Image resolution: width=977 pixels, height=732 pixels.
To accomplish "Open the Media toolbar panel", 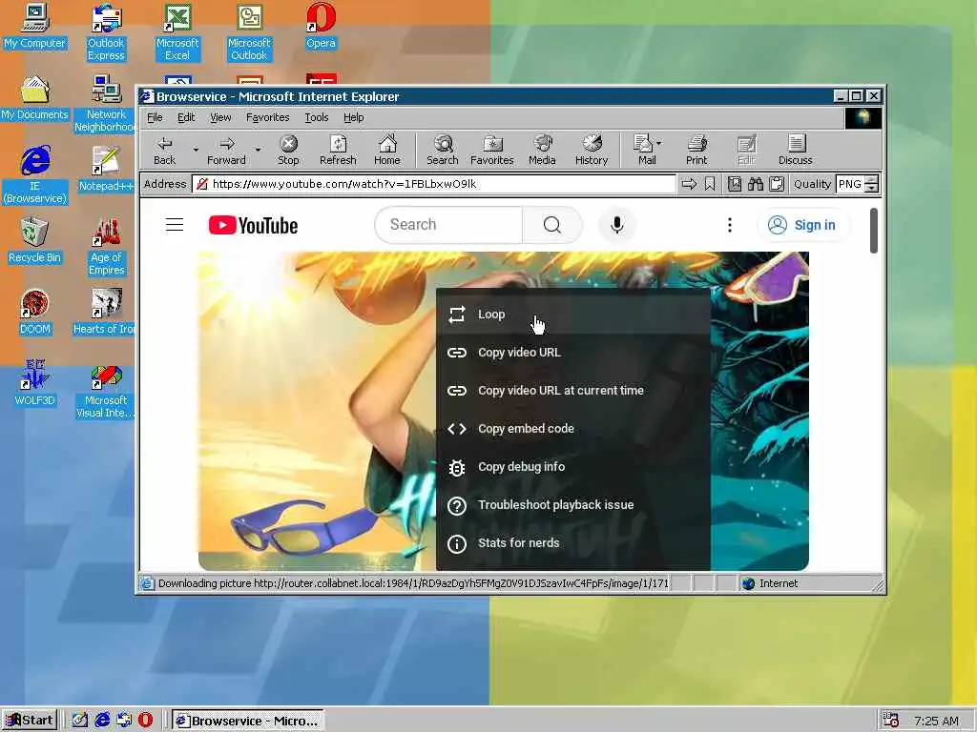I will tap(542, 150).
